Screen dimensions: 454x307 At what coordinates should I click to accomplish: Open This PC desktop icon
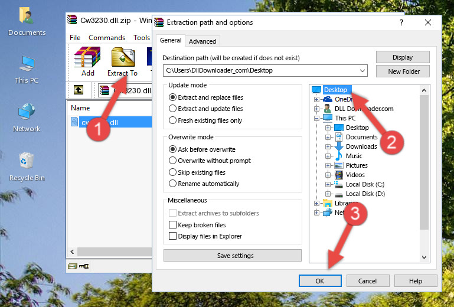pyautogui.click(x=27, y=70)
